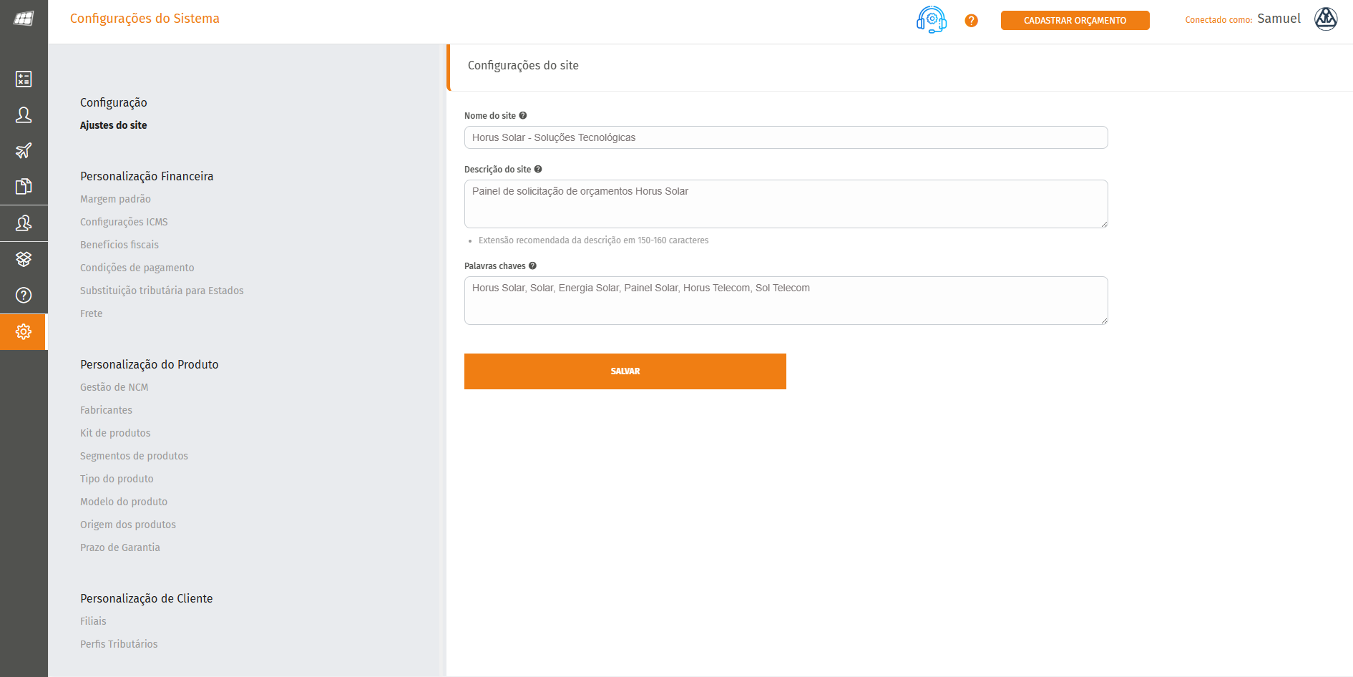The width and height of the screenshot is (1353, 677).
Task: Click the orange help icon in header
Action: coord(971,21)
